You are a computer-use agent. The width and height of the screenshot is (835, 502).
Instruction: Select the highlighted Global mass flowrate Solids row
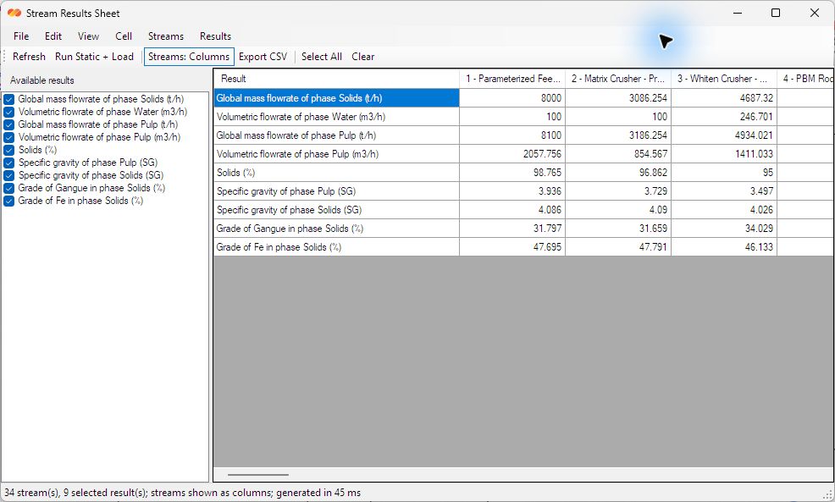click(x=336, y=98)
